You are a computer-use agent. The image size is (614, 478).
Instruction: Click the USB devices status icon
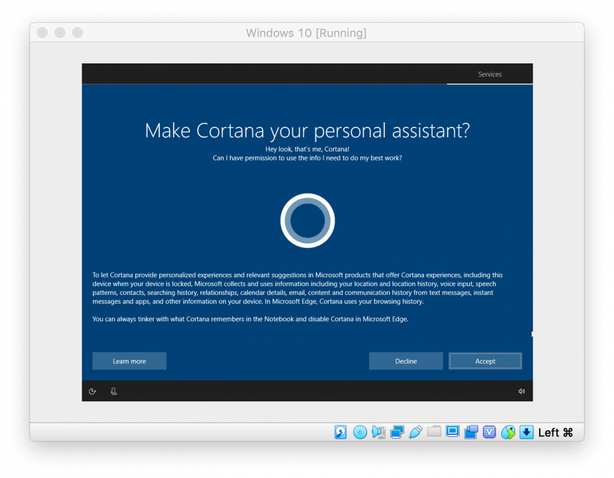[x=415, y=432]
